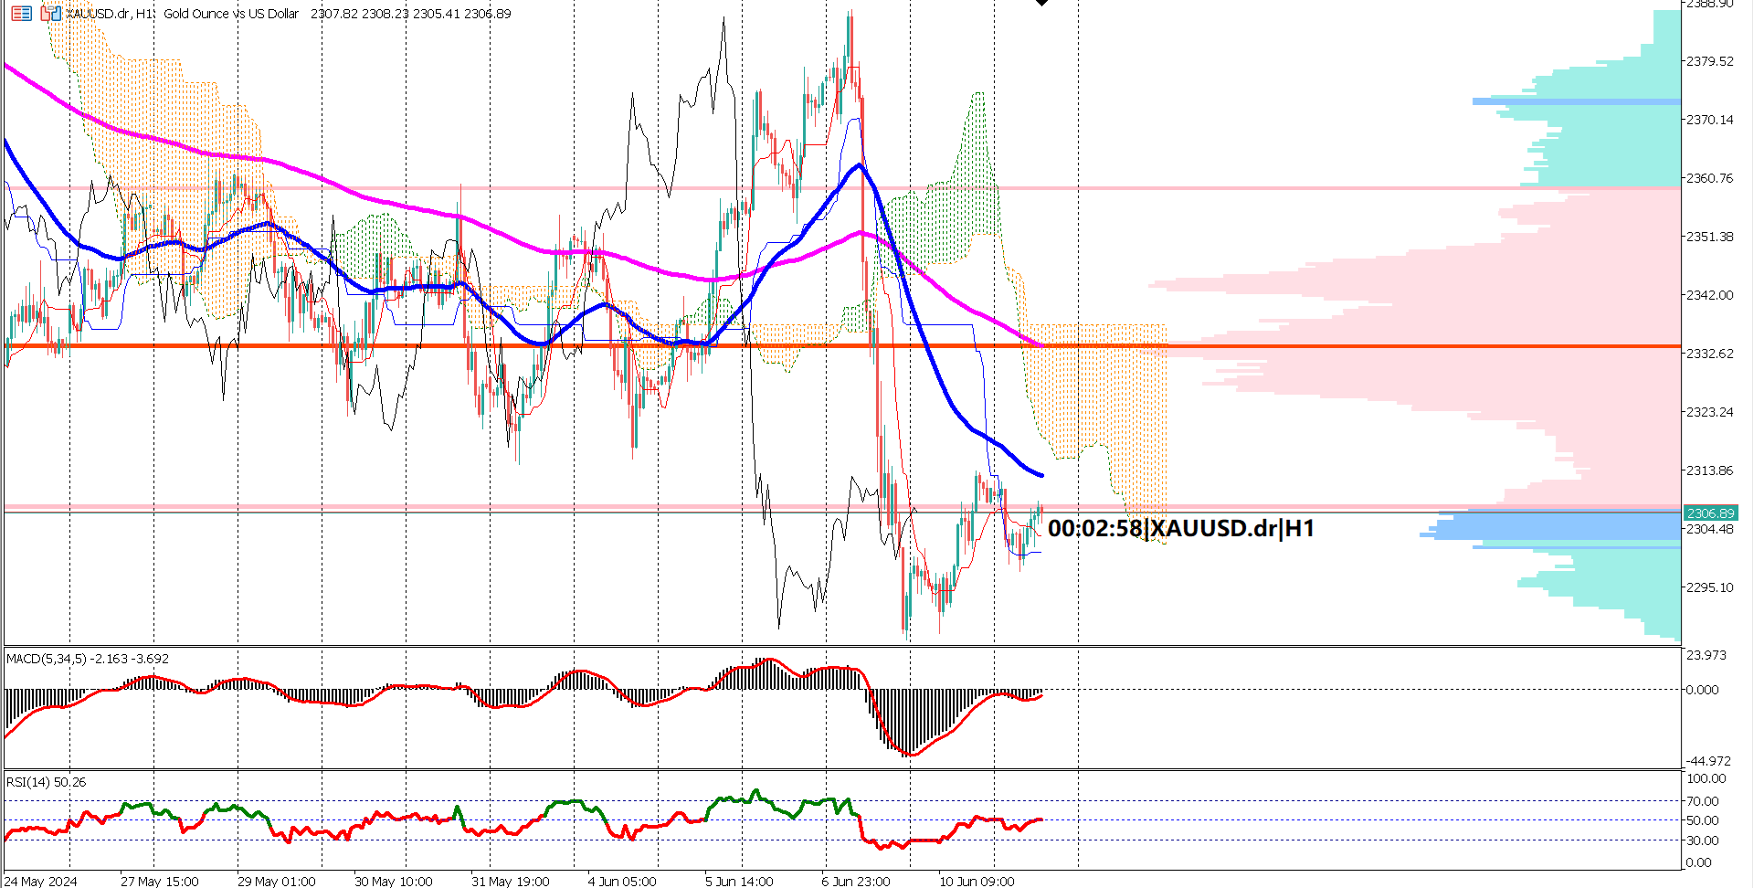This screenshot has height=888, width=1753.
Task: Click the black chart shift triangle marker
Action: [1041, 3]
